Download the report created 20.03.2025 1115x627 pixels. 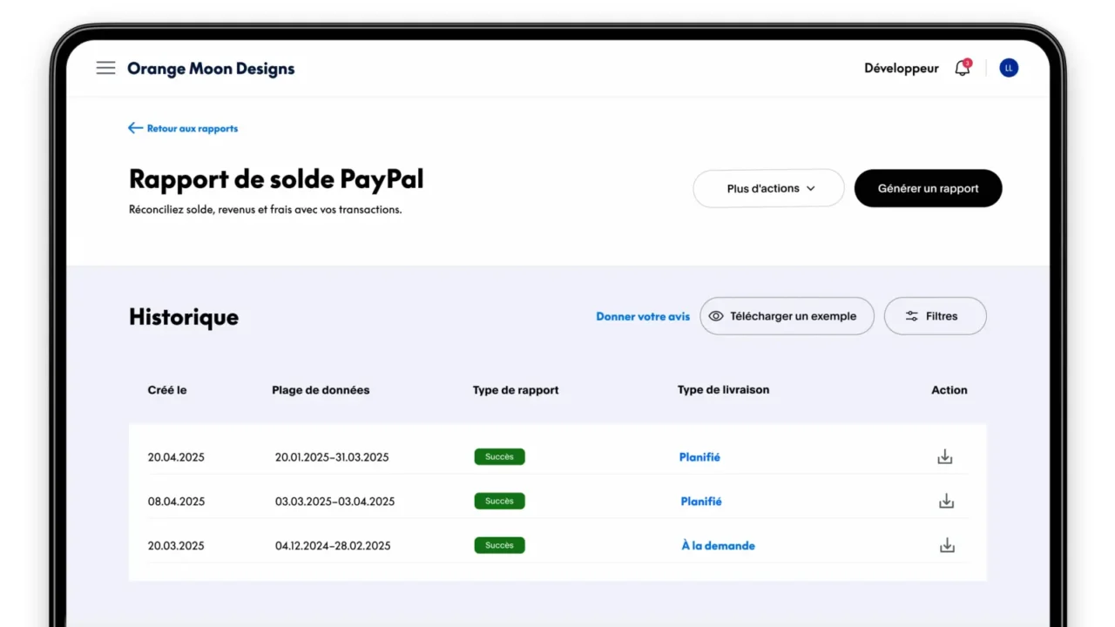click(947, 546)
